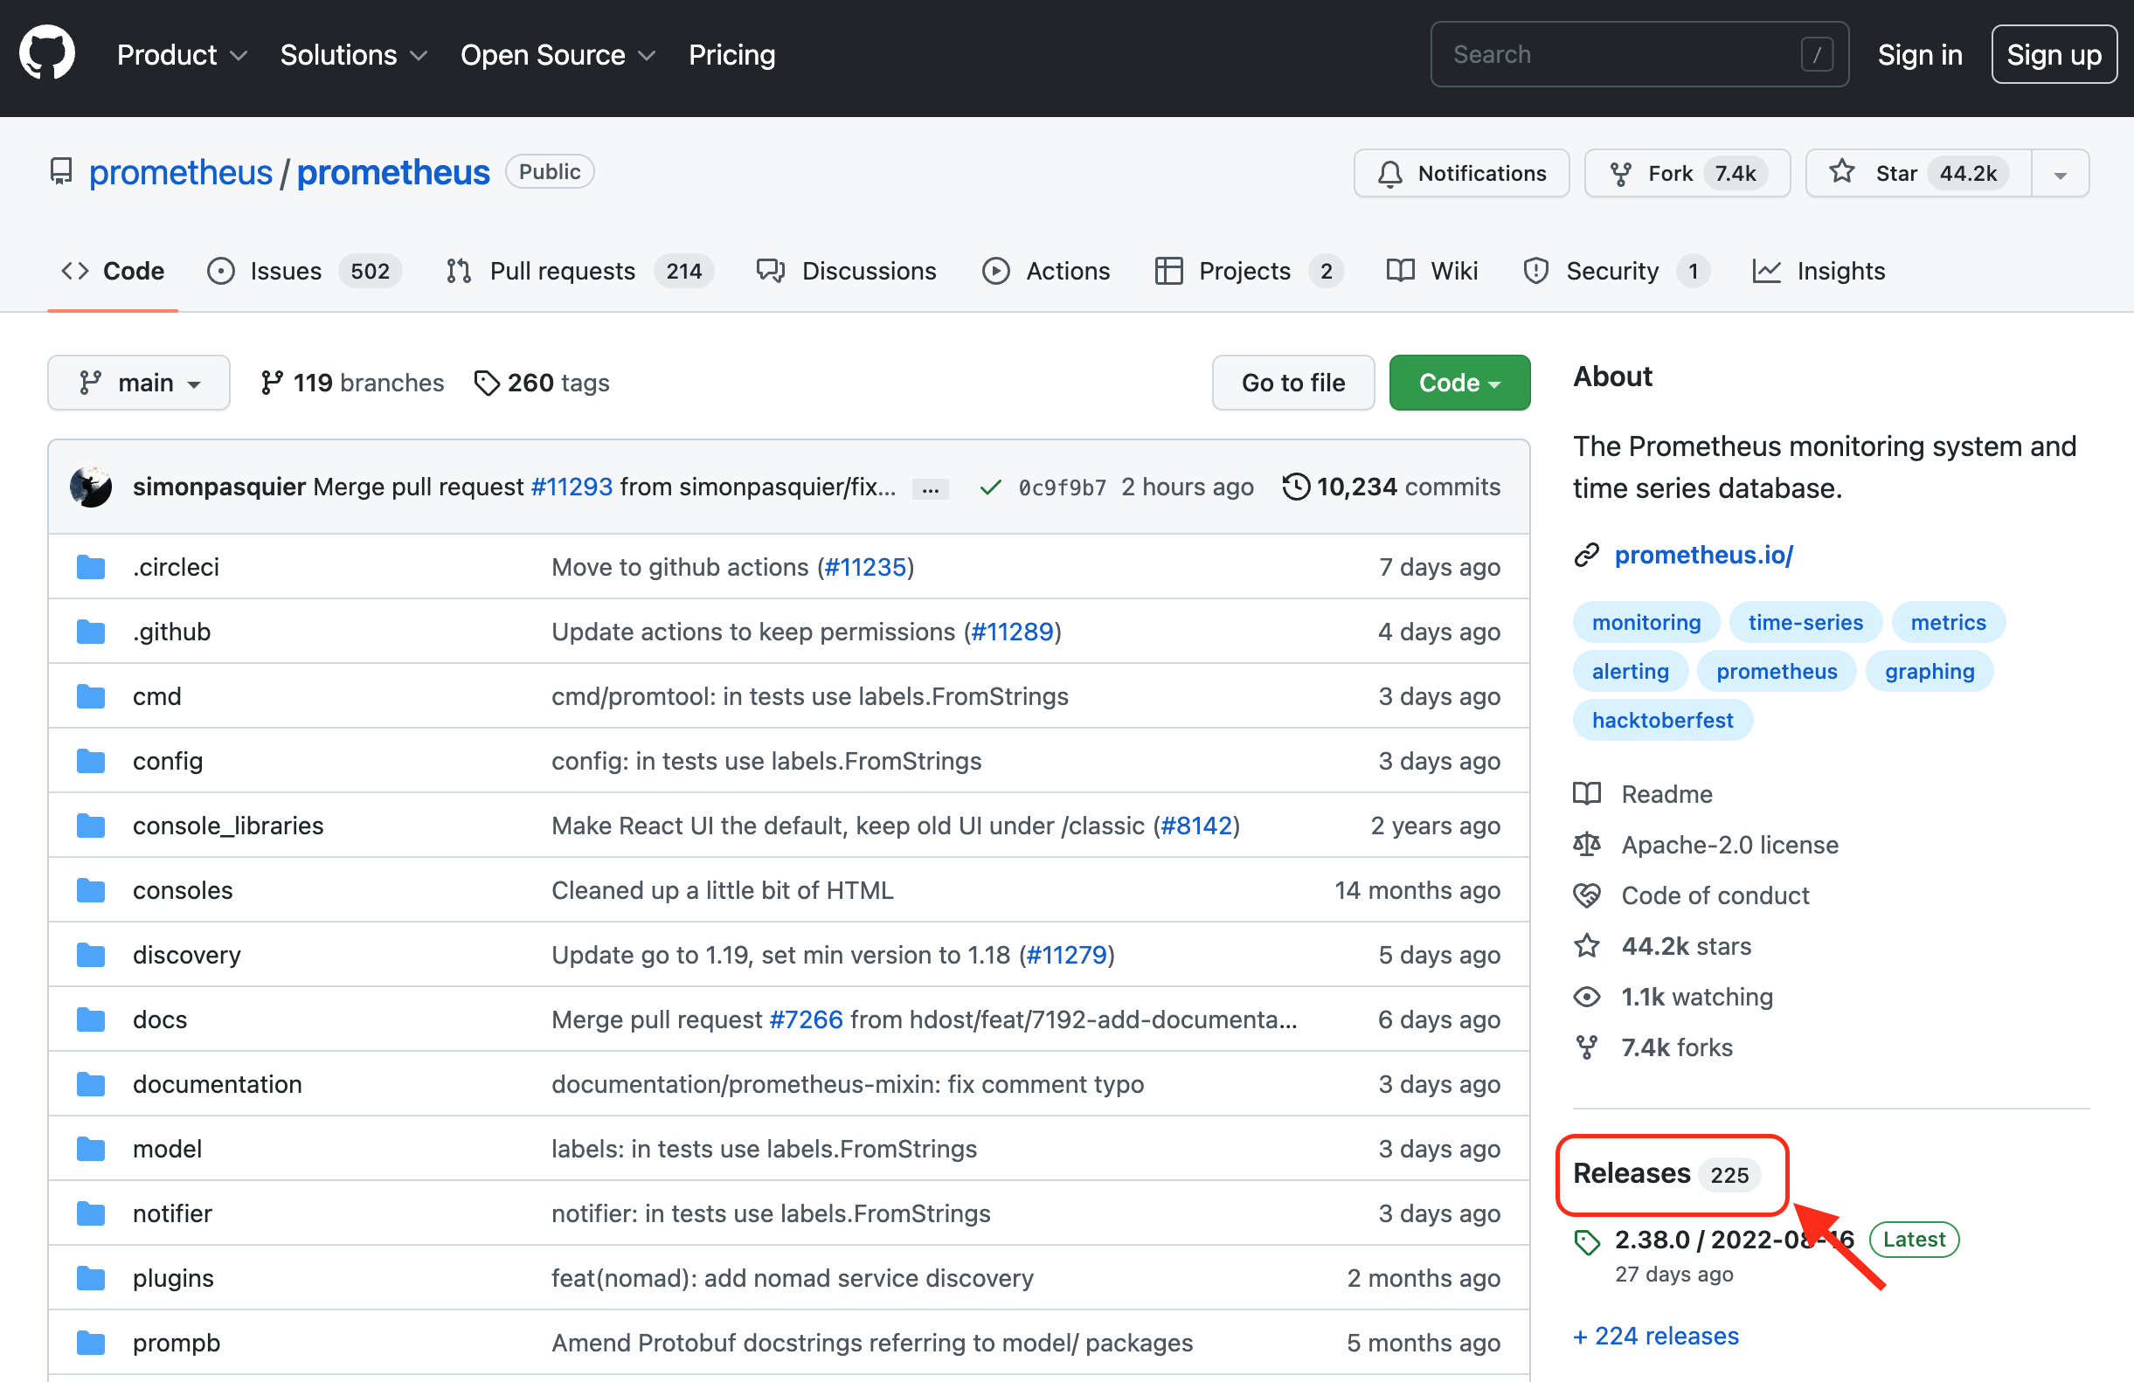Focus the Search input field
Screen dimensions: 2134x1382
1639,55
